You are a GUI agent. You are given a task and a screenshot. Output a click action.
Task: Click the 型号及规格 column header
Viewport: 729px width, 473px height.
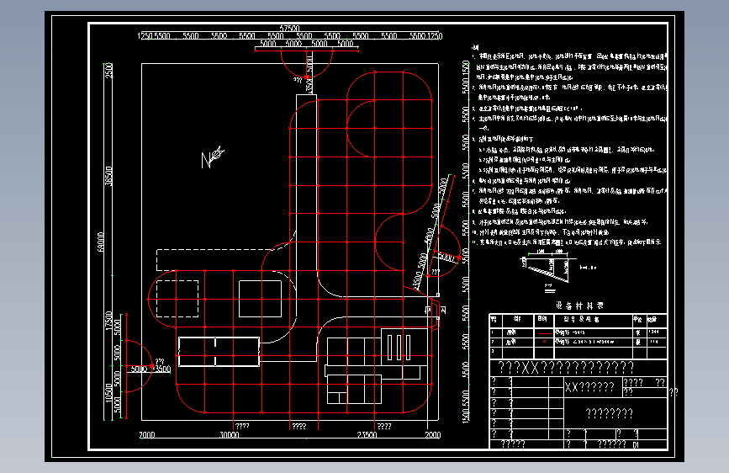581,319
